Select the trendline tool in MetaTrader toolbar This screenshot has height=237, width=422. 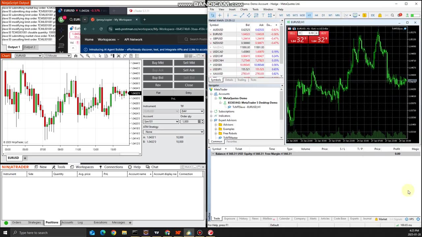coord(242,15)
